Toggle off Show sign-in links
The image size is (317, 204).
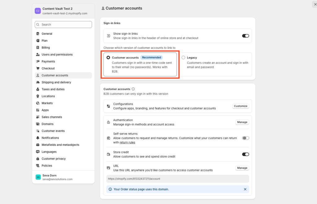[245, 36]
